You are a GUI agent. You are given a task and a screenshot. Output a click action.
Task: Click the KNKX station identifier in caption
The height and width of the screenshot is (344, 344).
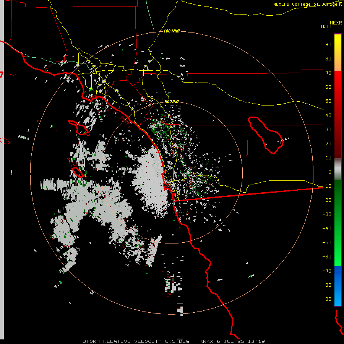click(206, 341)
